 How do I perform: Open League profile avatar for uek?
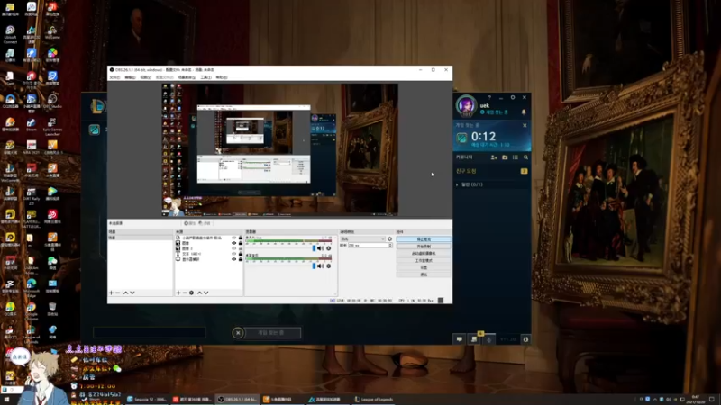pos(466,105)
